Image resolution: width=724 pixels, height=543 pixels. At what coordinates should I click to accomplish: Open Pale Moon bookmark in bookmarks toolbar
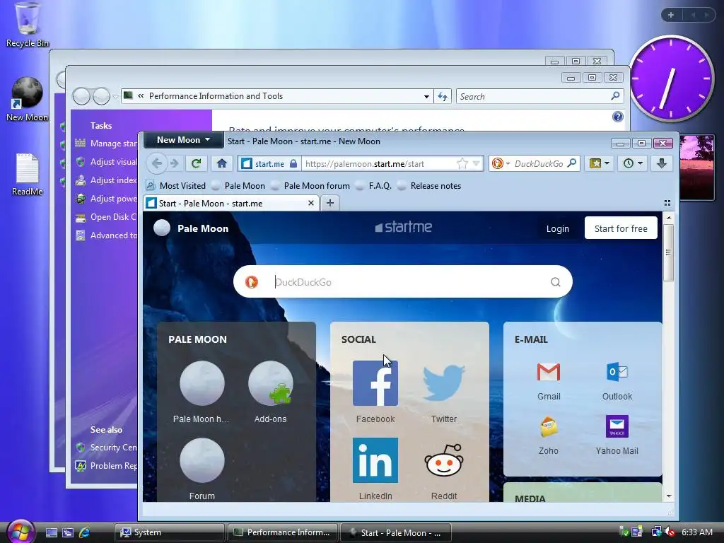239,186
